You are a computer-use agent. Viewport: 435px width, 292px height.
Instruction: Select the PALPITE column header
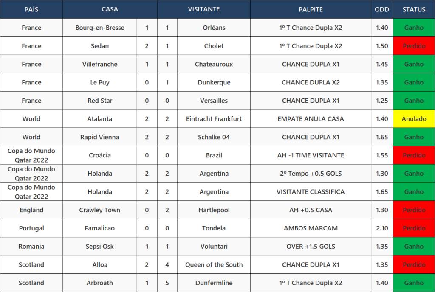coord(311,9)
